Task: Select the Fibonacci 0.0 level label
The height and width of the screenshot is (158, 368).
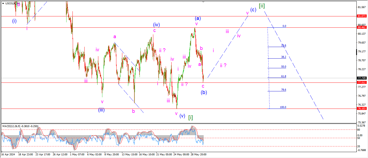Action: pos(284,26)
